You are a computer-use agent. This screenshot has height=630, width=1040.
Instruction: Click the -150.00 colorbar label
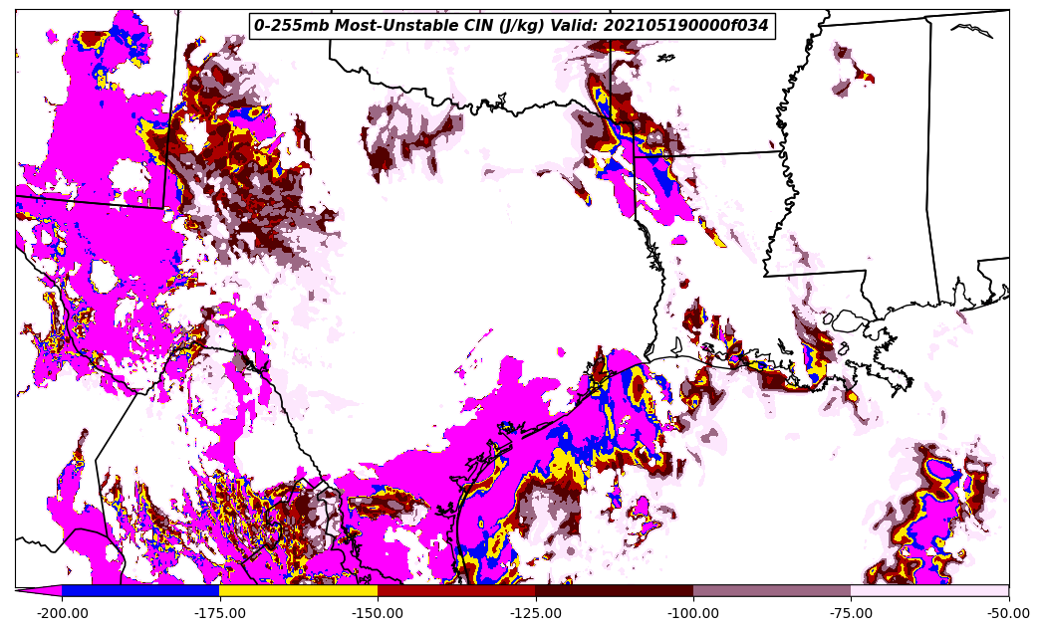(378, 613)
